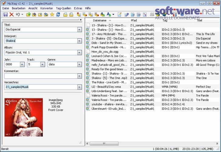Viewport: 221px width, 152px height.
Task: Save tags with the floppy disk icon
Action: point(5,14)
